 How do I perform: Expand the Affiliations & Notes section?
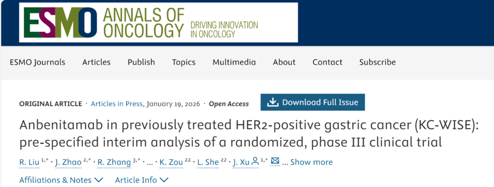click(61, 180)
